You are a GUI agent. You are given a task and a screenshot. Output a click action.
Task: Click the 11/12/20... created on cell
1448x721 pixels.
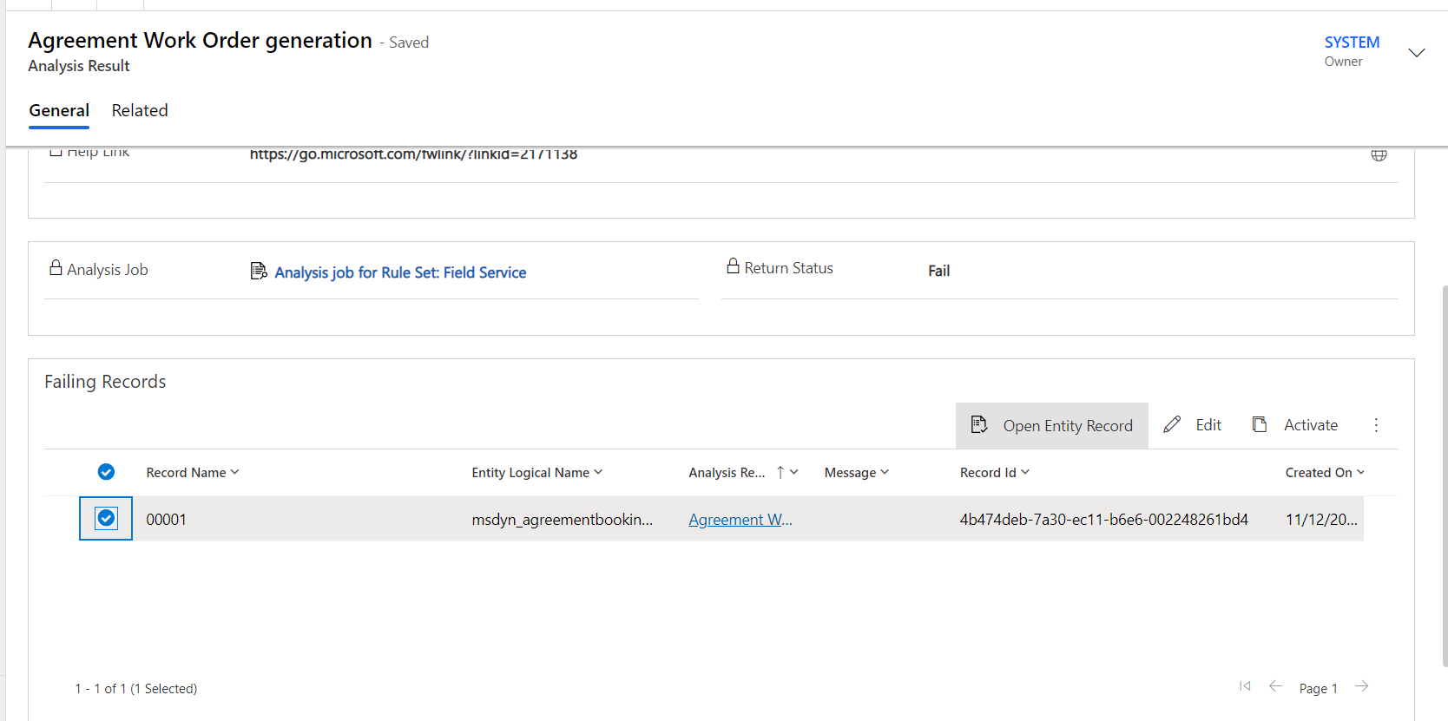1321,519
